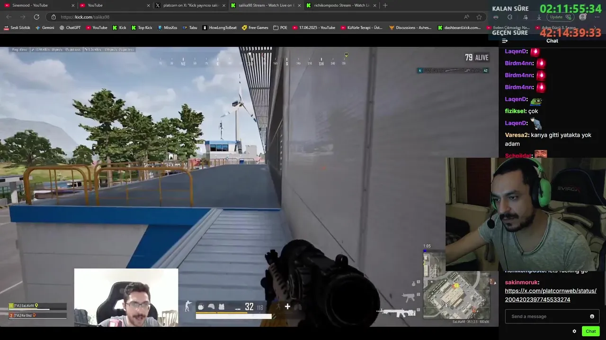Click the fiziksel username in chat
The image size is (606, 340).
[516, 111]
